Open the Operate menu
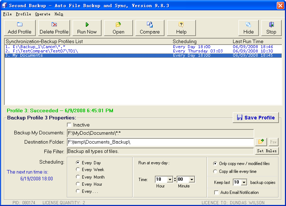Image resolution: width=286 pixels, height=206 pixels. coord(43,14)
